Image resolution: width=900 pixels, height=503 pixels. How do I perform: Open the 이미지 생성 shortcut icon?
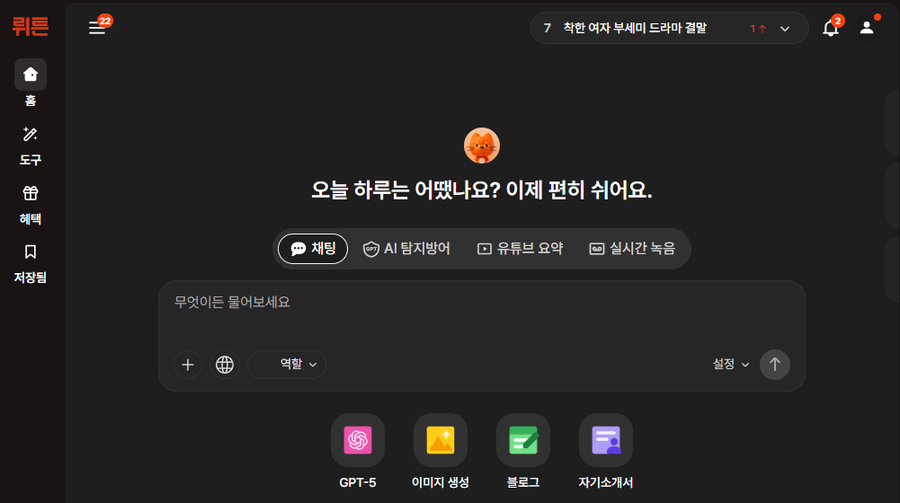tap(441, 440)
